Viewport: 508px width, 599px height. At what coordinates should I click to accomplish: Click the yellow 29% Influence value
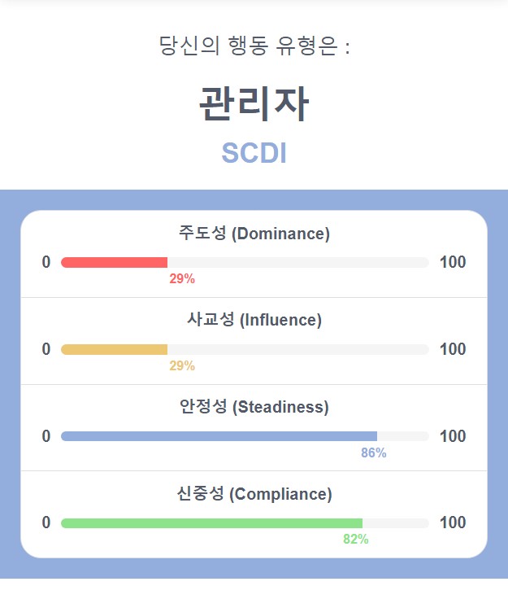[x=182, y=366]
